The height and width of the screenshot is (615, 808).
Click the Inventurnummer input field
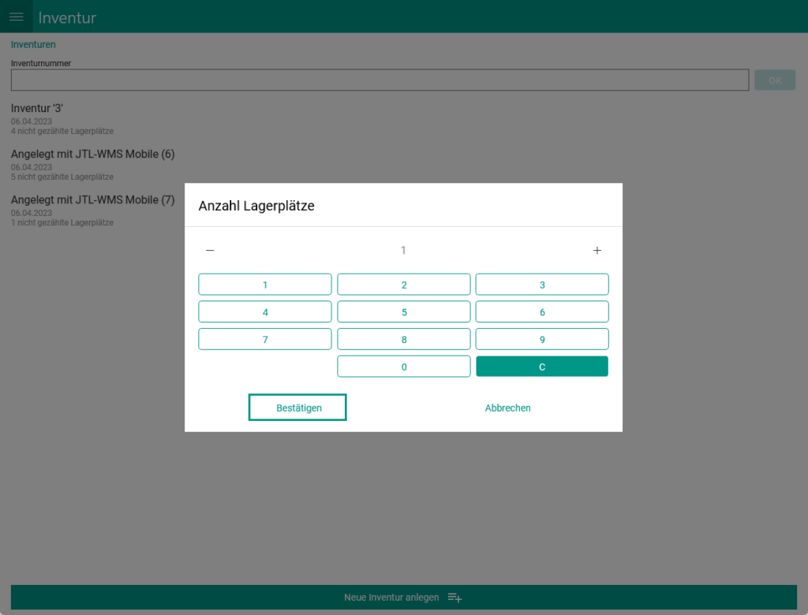pyautogui.click(x=379, y=80)
